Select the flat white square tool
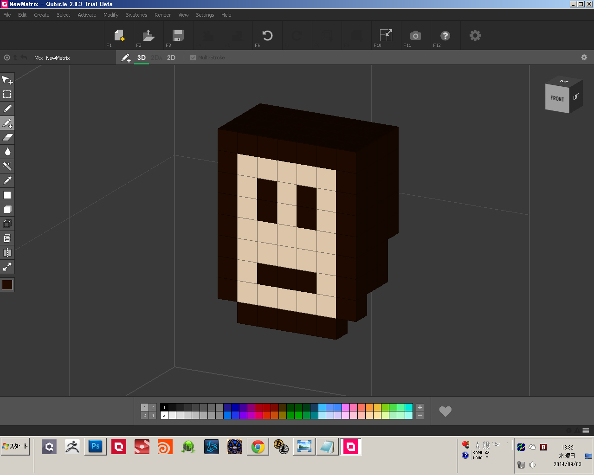 point(7,195)
